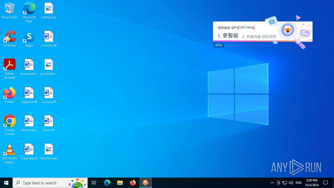This screenshot has height=188, width=334.
Task: Open the clock showing 3:20 PM
Action: [312, 183]
